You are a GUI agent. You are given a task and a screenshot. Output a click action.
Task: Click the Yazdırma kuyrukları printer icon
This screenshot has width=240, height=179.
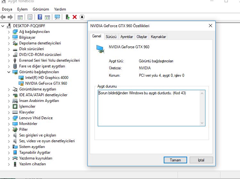tap(15, 158)
